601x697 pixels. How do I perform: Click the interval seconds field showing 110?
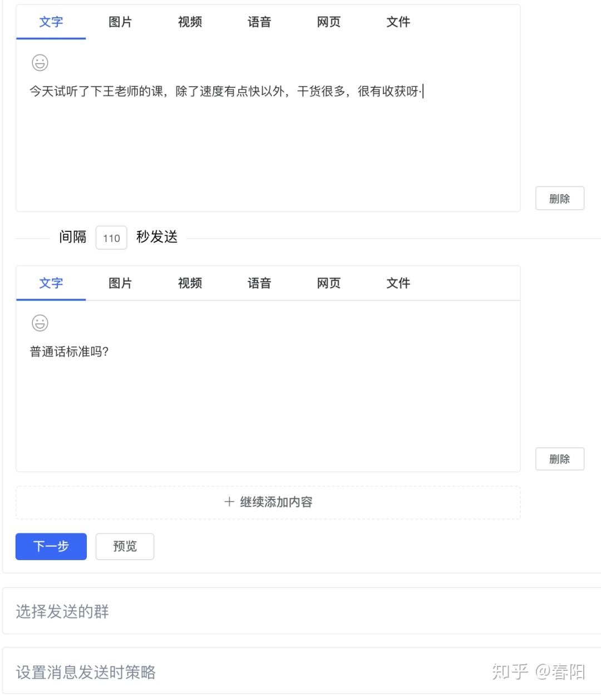111,238
